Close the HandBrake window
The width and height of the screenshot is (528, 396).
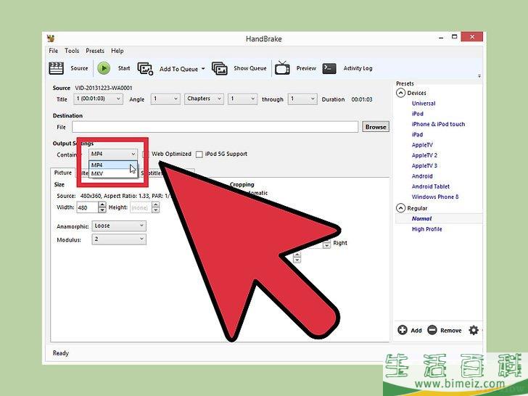click(x=472, y=37)
